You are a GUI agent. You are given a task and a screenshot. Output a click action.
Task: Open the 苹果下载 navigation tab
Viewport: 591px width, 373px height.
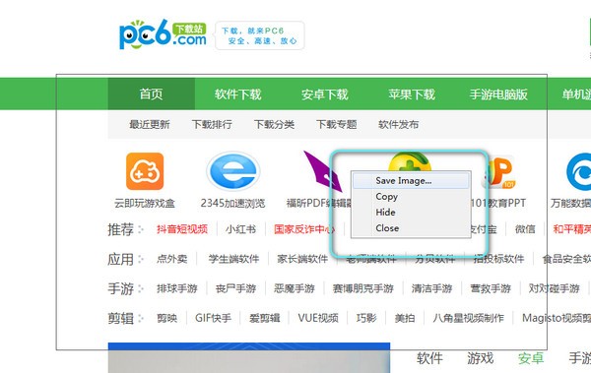tap(412, 94)
